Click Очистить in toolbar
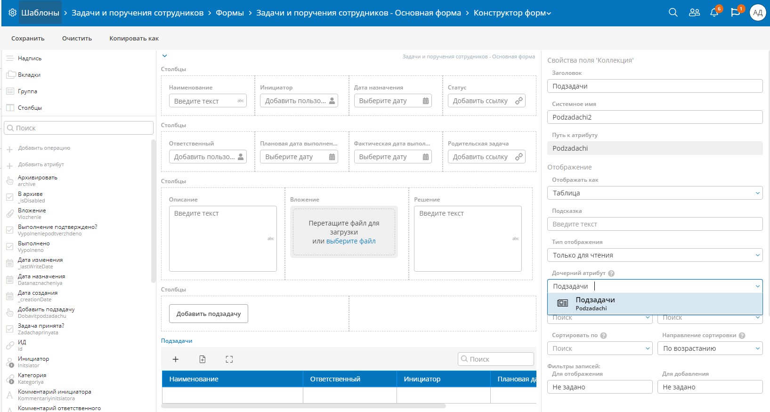 [x=77, y=39]
